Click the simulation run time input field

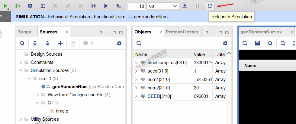137,6
